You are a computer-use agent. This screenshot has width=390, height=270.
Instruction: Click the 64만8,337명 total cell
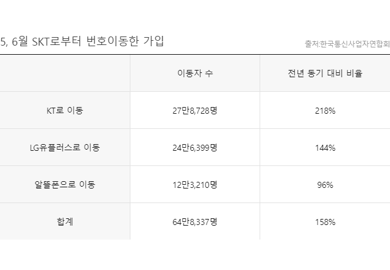194,222
